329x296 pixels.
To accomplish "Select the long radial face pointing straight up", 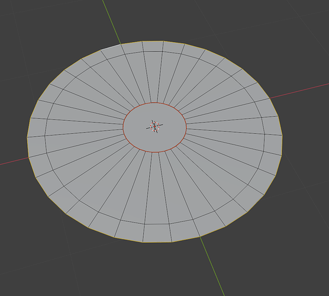I will (154, 76).
